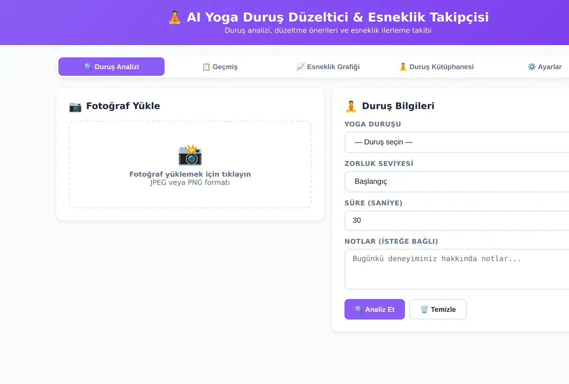569x384 pixels.
Task: Expand the Yoga Duruşu dropdown
Action: point(457,142)
